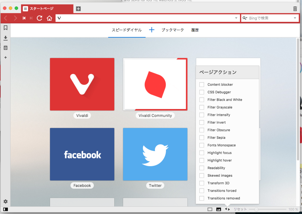The image size is (302, 214).
Task: Click the スタートページ tab grid icon
Action: [25, 9]
